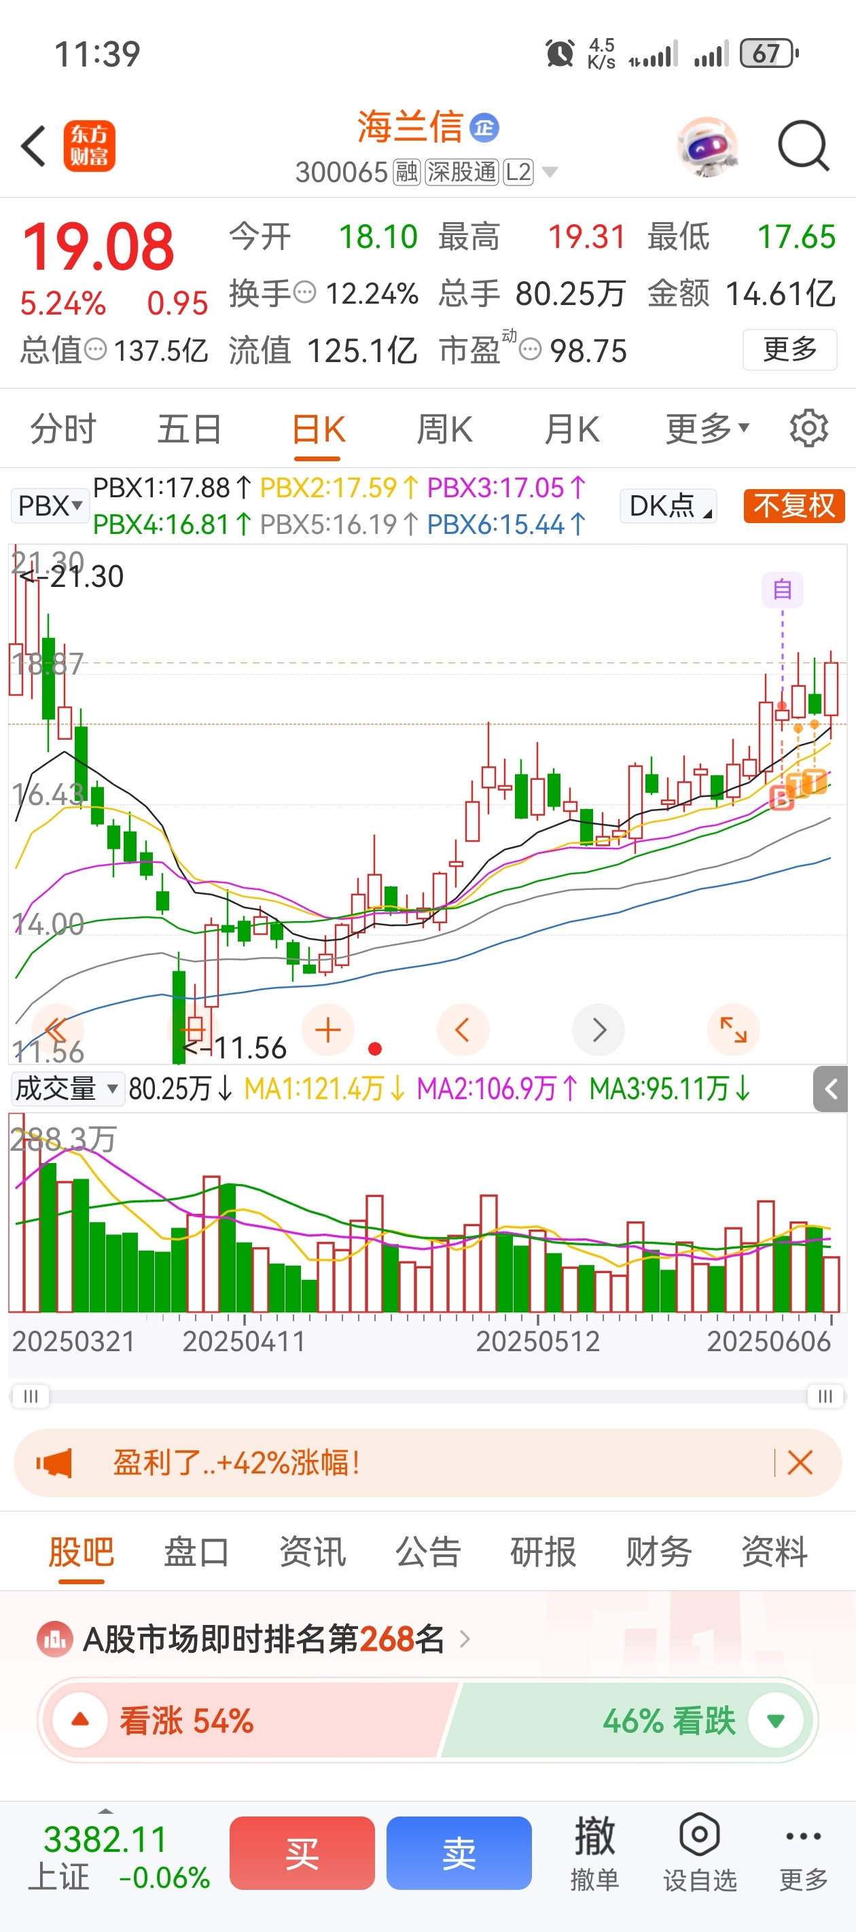Open the 资讯 tab
Image resolution: width=856 pixels, height=1932 pixels.
click(x=312, y=1552)
